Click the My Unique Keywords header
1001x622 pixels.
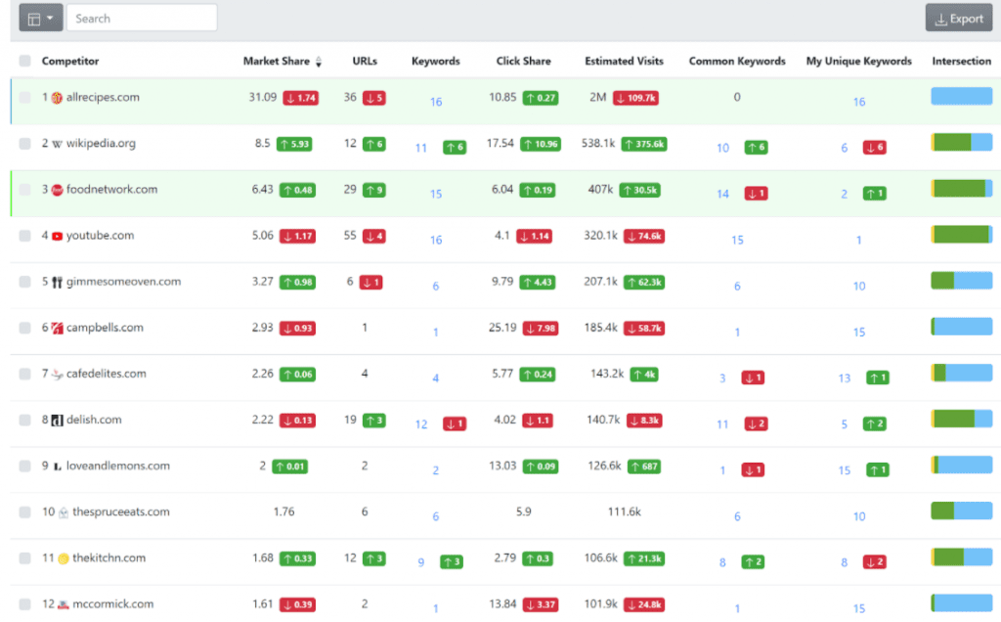(x=858, y=62)
